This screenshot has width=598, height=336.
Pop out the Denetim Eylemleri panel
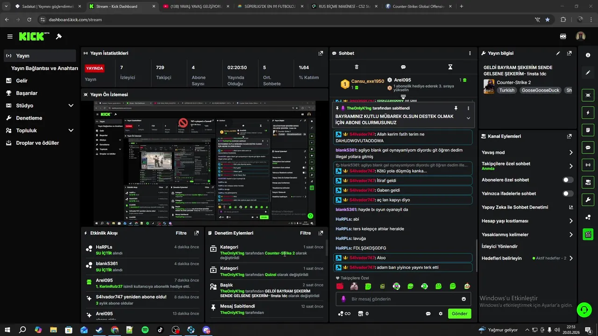tap(320, 233)
